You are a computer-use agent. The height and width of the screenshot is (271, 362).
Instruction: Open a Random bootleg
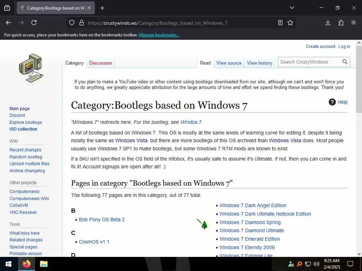click(25, 157)
